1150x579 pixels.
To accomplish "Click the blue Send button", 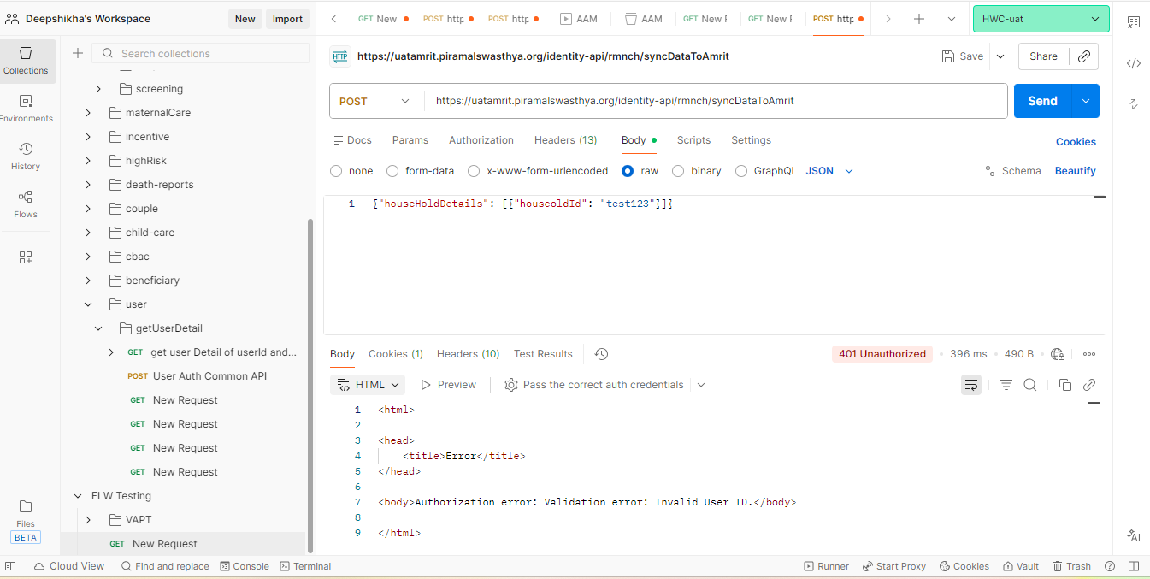I will click(1042, 101).
